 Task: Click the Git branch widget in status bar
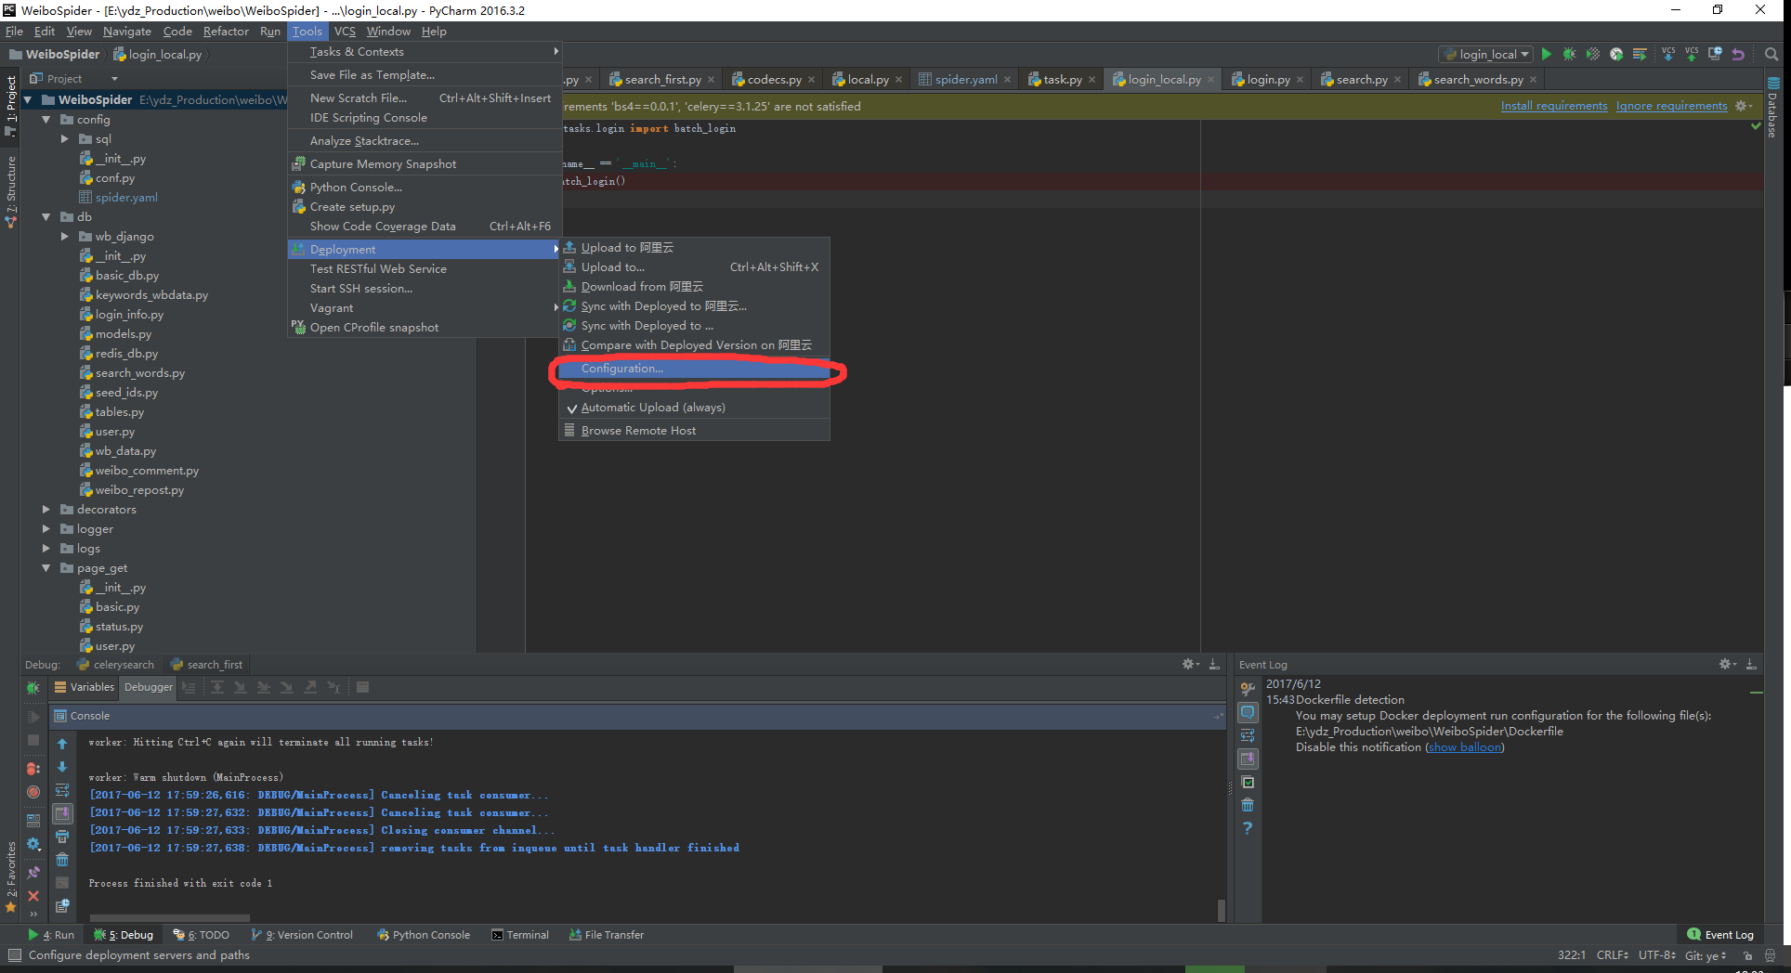tap(1706, 955)
